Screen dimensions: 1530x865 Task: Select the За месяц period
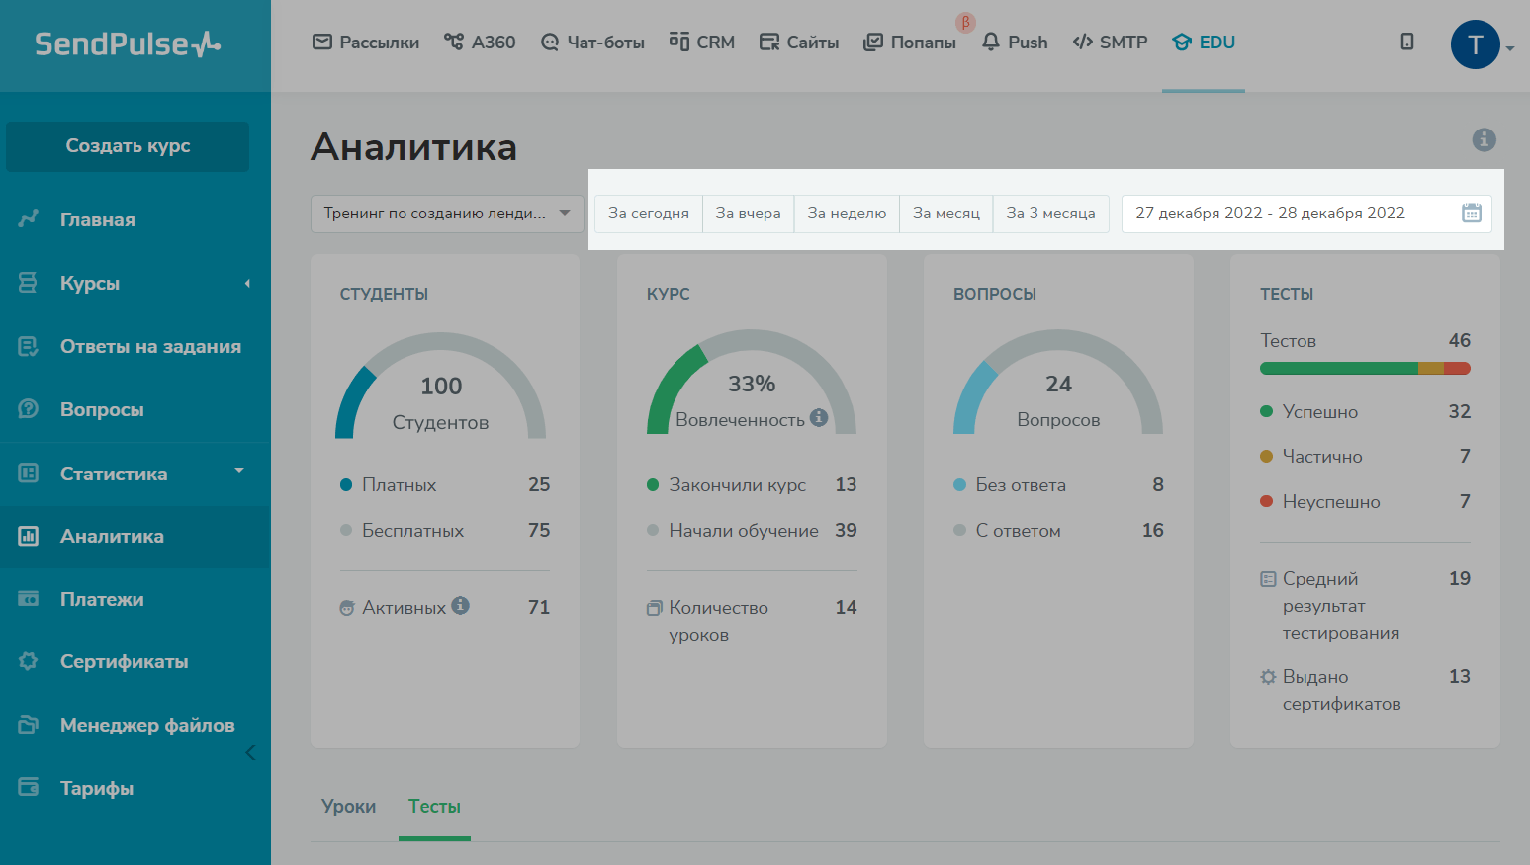(946, 214)
